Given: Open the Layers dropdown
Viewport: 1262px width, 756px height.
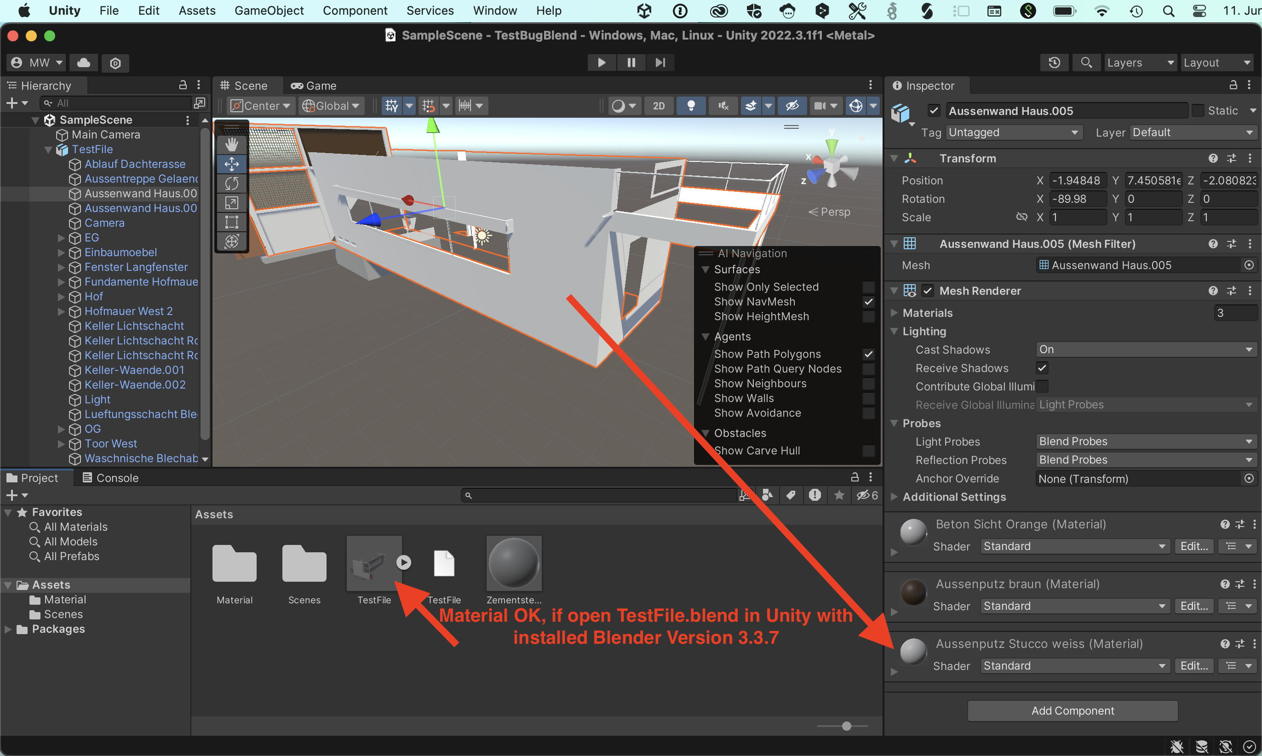Looking at the screenshot, I should coord(1140,63).
